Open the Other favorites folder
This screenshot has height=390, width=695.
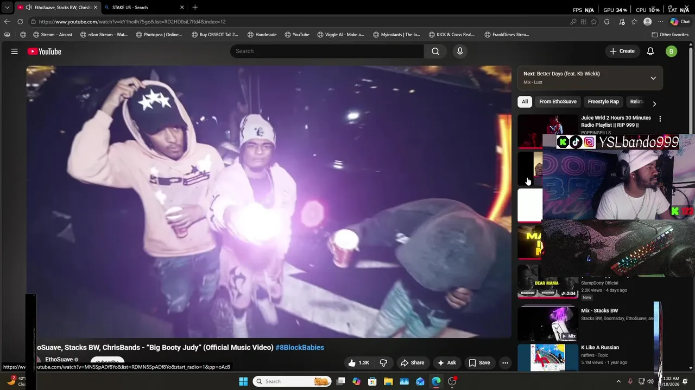tap(670, 35)
